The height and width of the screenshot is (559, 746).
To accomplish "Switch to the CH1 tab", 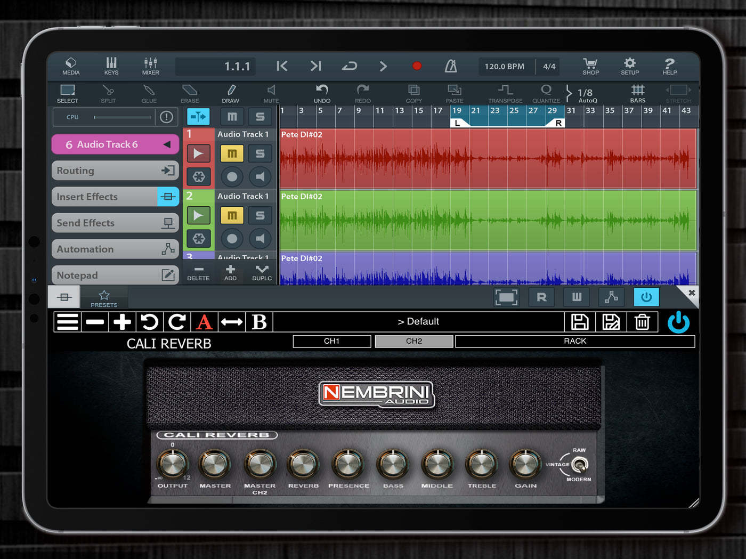I will point(332,341).
